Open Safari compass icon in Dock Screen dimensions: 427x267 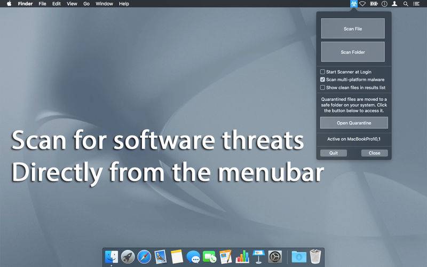(x=144, y=257)
